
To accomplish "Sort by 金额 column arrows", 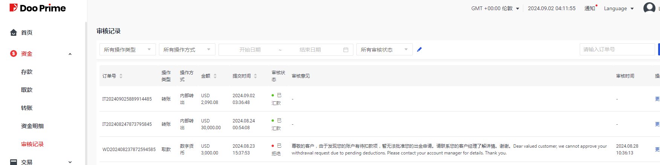I will [215, 76].
